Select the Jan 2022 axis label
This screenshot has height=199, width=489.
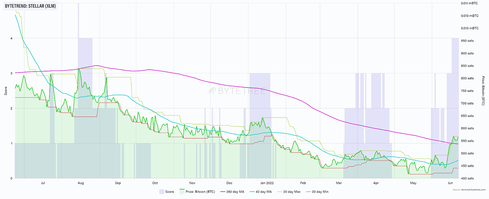[x=267, y=184]
